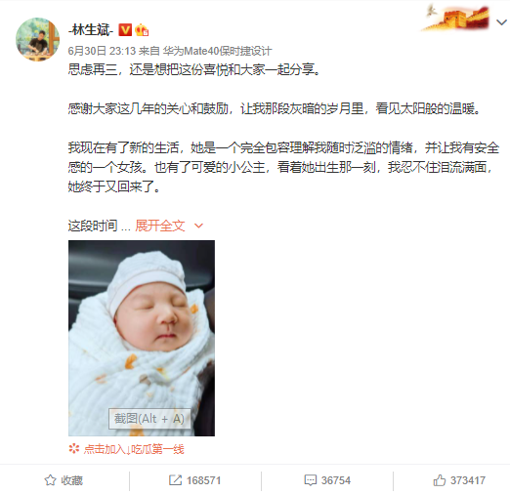The image size is (510, 494).
Task: Click the repost count 168571
Action: [x=203, y=480]
